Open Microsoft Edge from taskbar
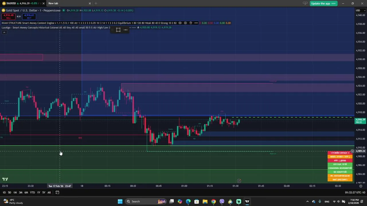This screenshot has height=206, width=367. tap(188, 201)
